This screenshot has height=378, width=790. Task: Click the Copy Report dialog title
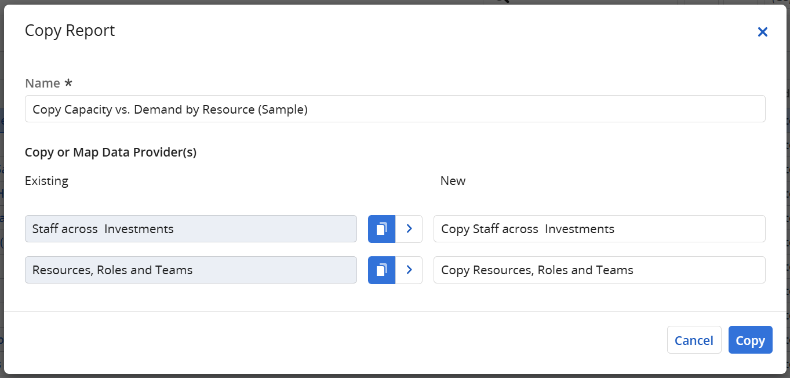click(70, 31)
